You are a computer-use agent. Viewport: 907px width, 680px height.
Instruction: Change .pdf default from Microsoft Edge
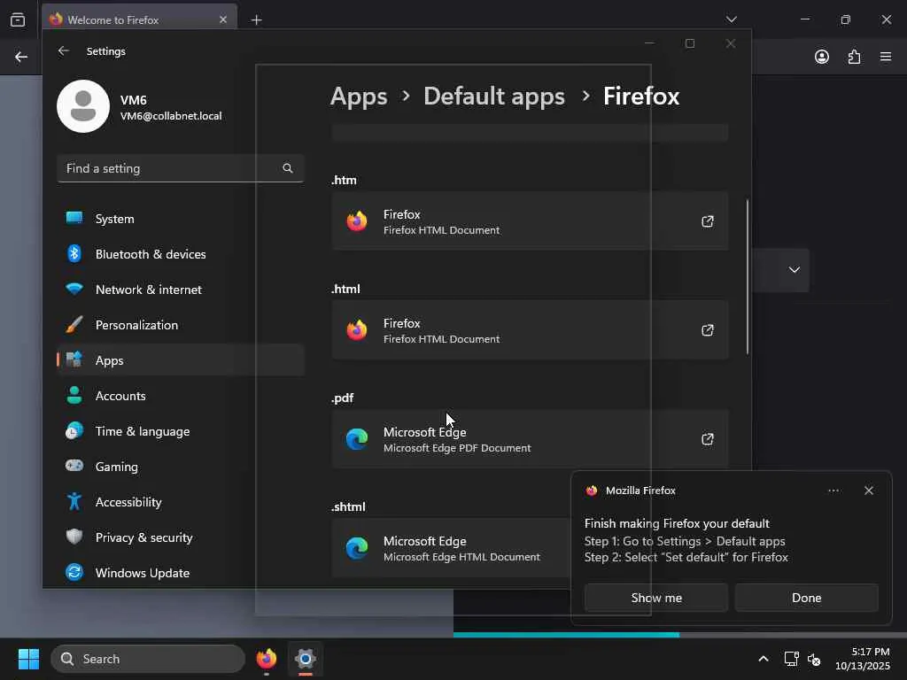[530, 439]
